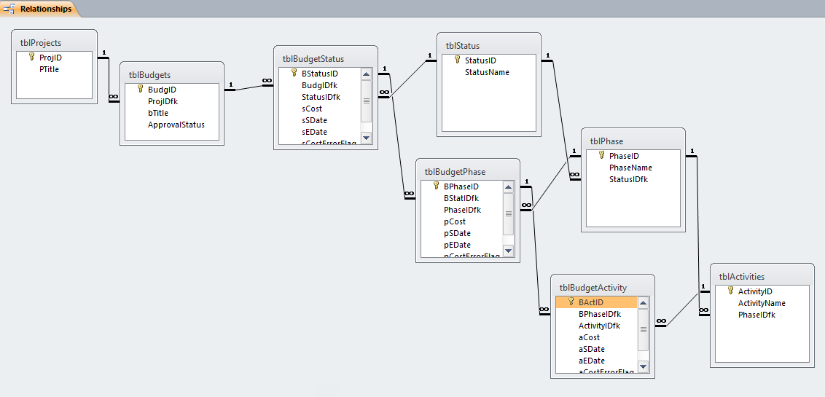Viewport: 825px width, 397px height.
Task: Select the StatusID field name in tblStatus
Action: click(480, 60)
